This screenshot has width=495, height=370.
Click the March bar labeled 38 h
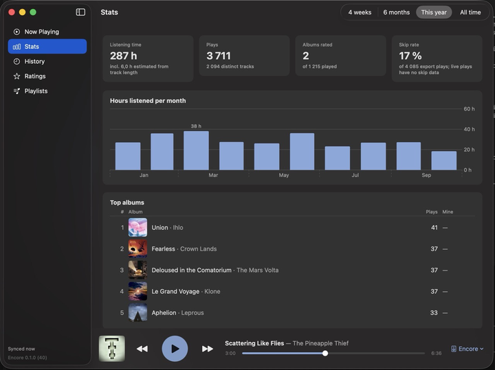point(196,150)
